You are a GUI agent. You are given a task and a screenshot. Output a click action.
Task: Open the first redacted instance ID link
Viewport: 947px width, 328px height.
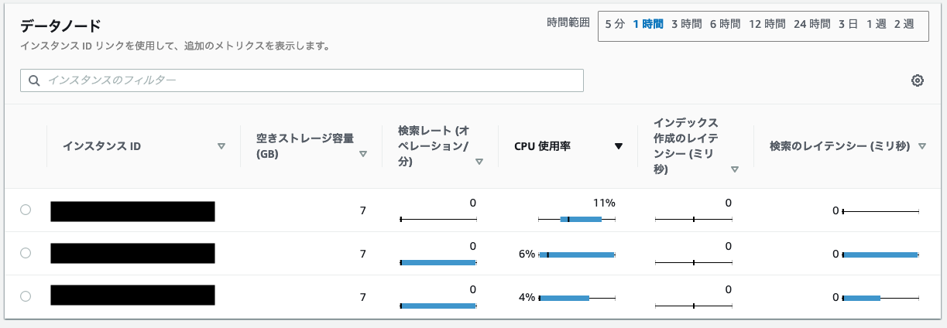click(x=132, y=211)
